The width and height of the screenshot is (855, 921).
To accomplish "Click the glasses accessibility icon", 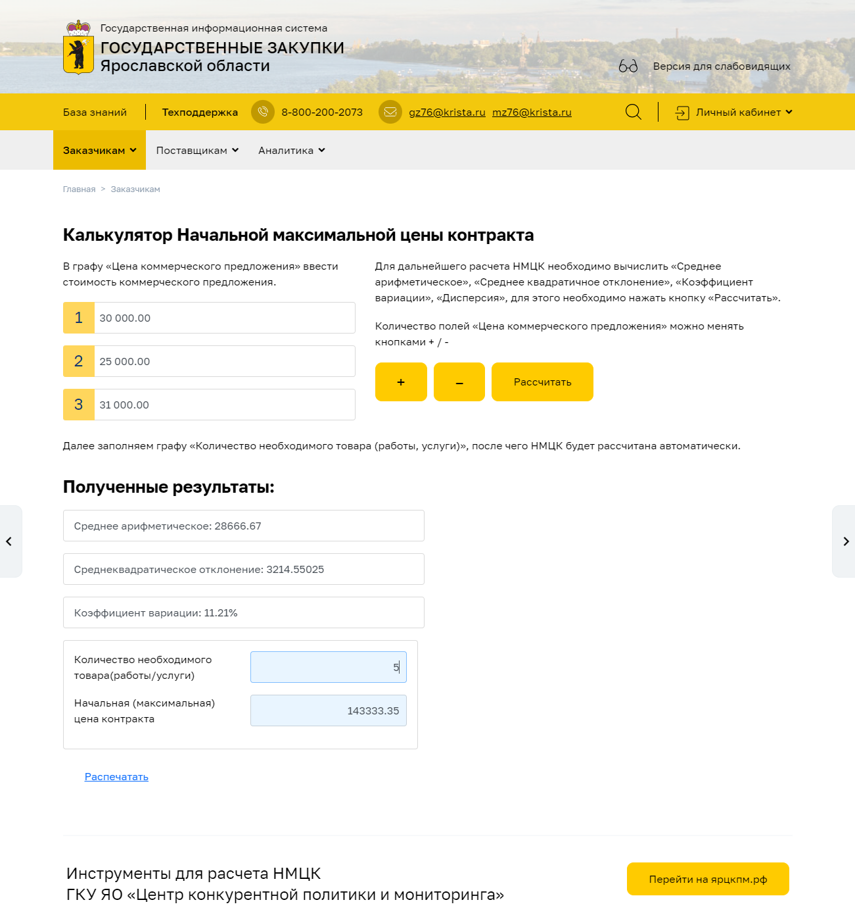I will pyautogui.click(x=628, y=66).
